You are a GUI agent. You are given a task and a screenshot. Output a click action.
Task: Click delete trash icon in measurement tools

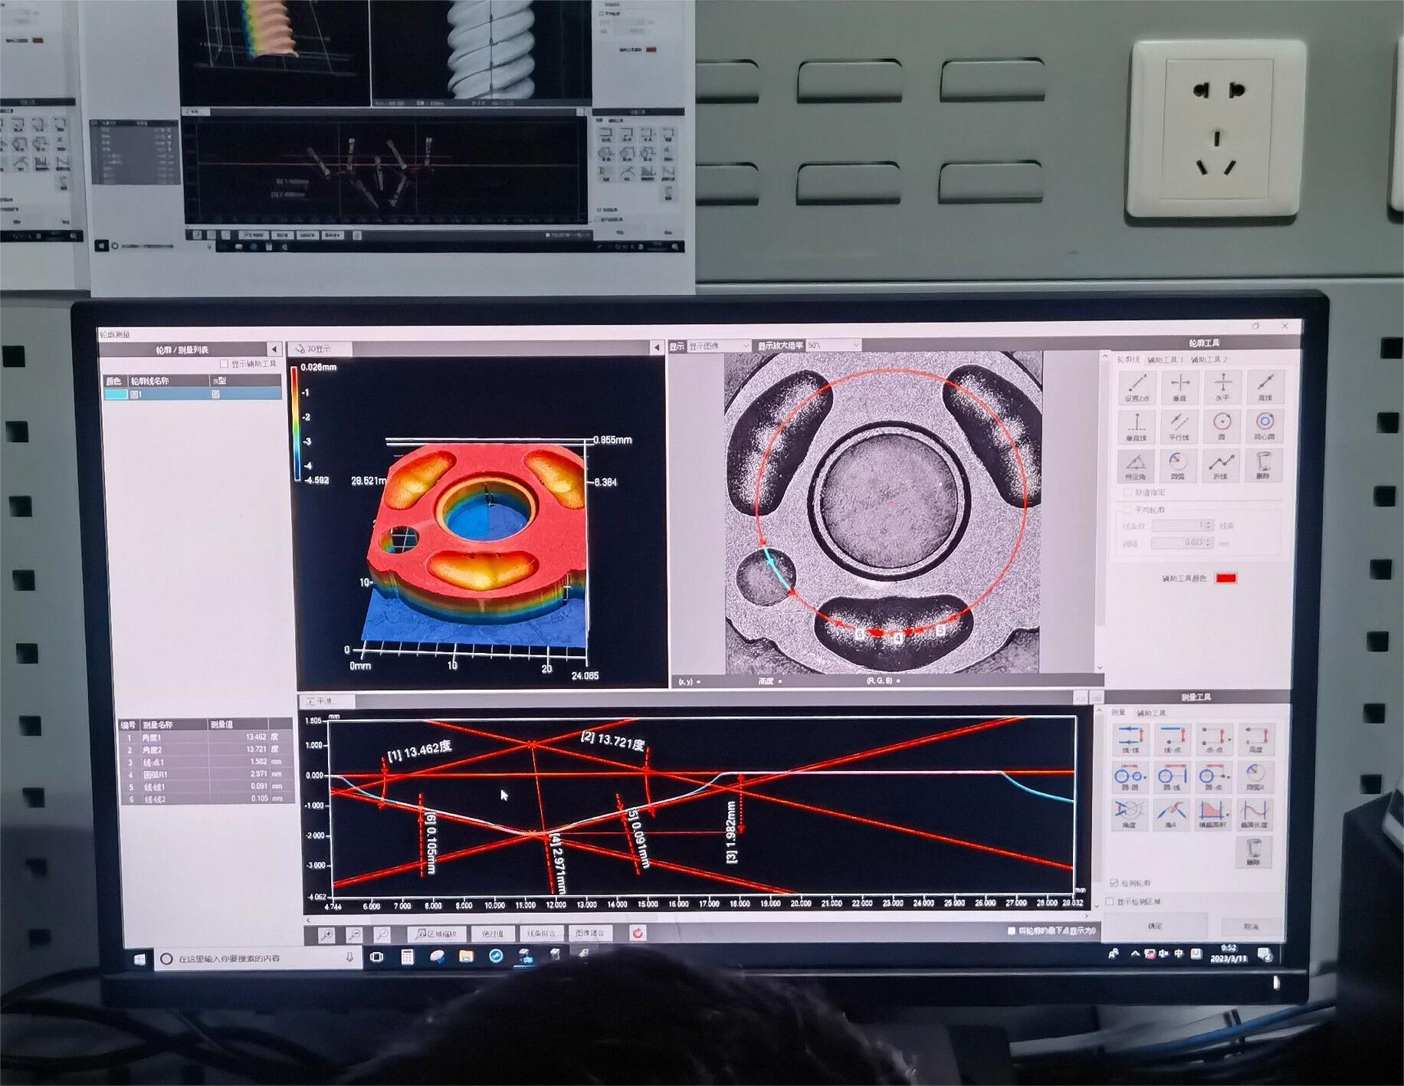coord(1254,851)
